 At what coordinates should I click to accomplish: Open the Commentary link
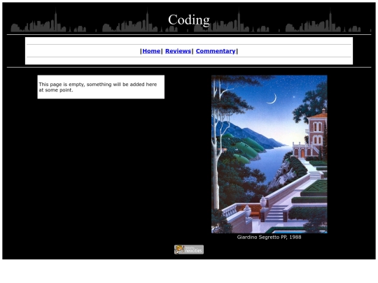(x=216, y=51)
